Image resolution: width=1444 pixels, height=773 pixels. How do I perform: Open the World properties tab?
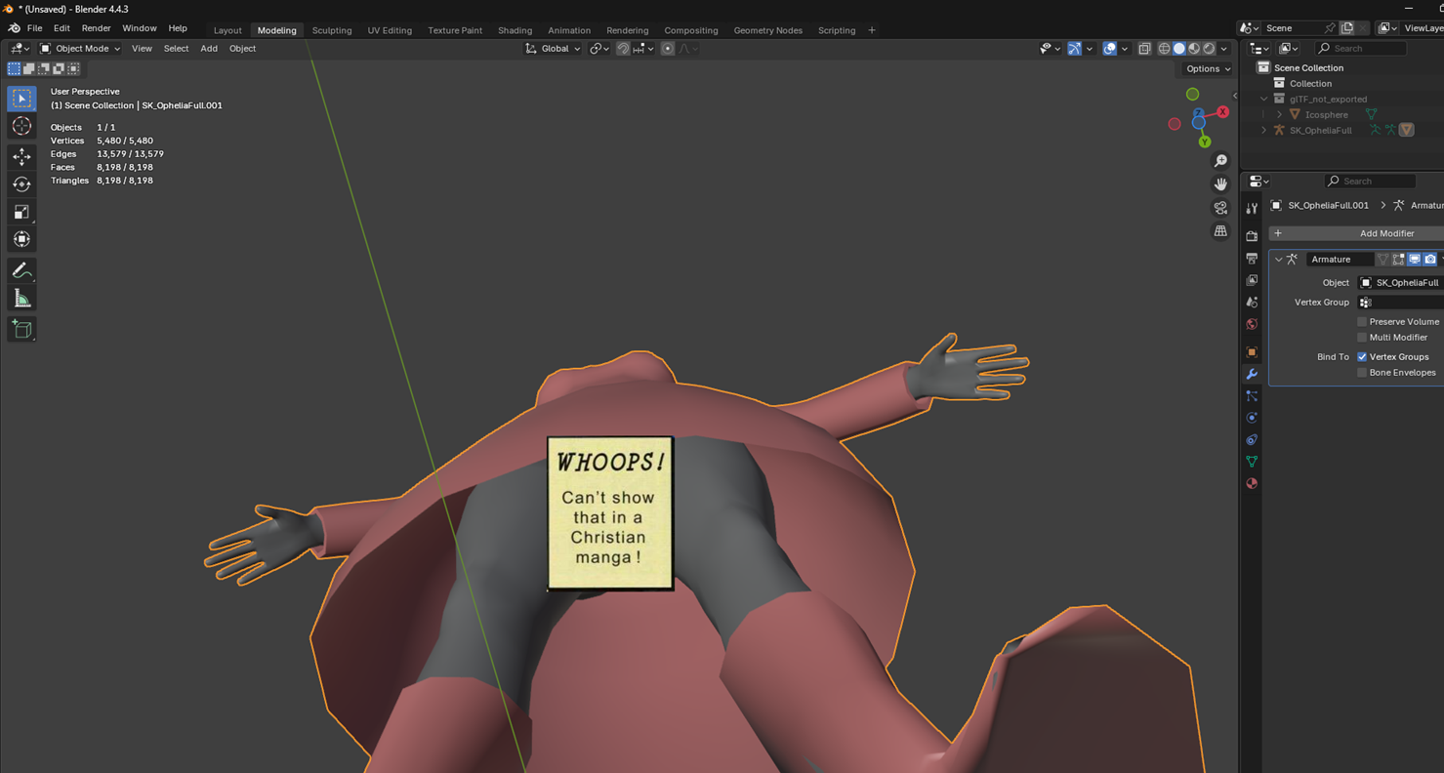1252,324
